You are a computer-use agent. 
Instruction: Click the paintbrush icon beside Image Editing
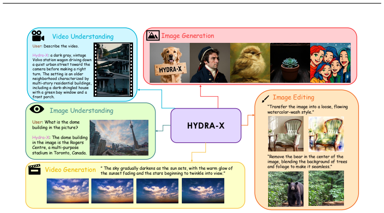pyautogui.click(x=265, y=99)
